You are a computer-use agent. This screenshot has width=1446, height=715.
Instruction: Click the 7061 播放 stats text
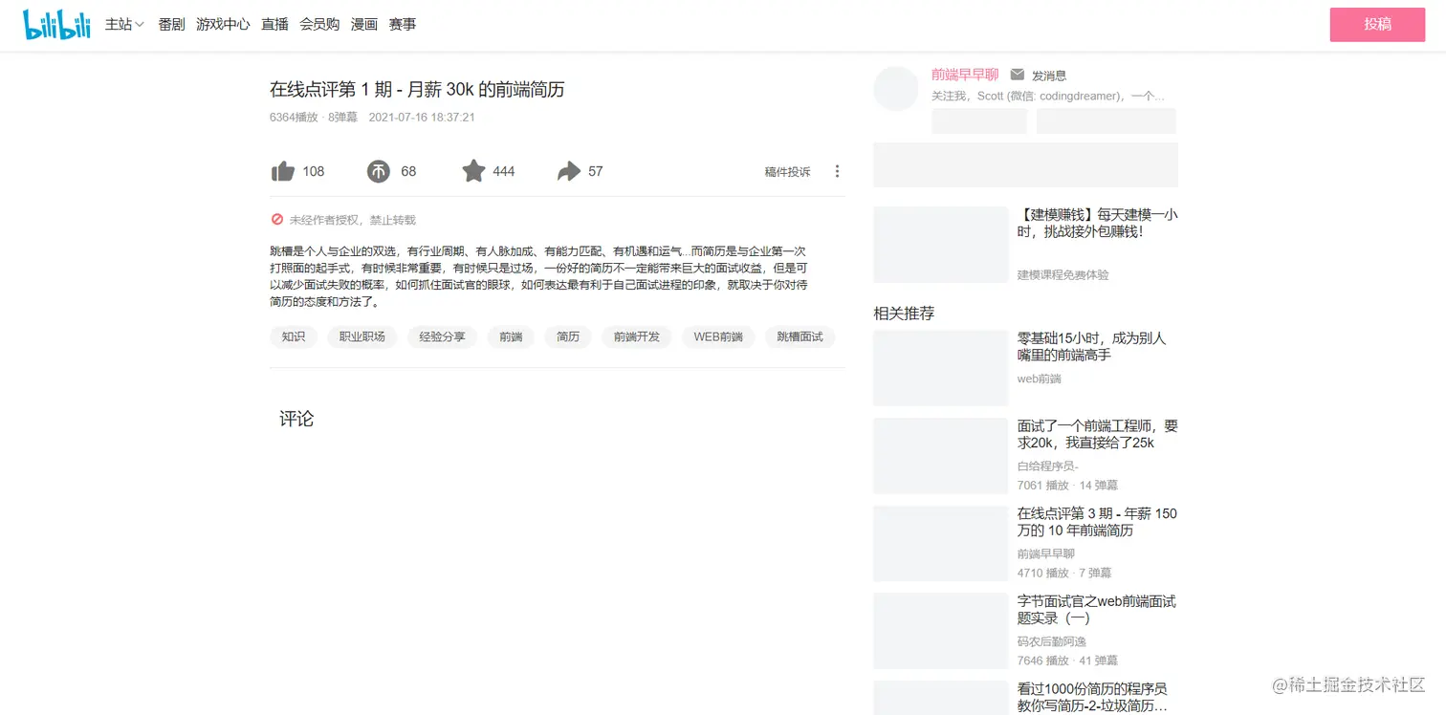pyautogui.click(x=1043, y=486)
